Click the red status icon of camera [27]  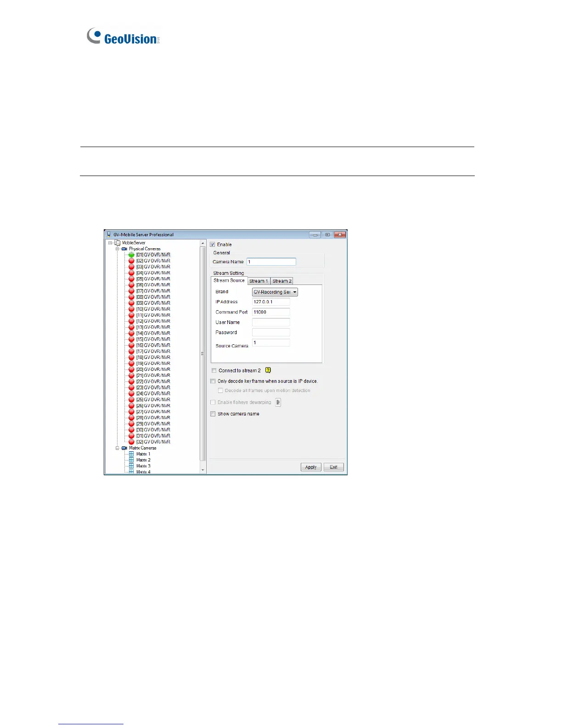click(x=131, y=412)
